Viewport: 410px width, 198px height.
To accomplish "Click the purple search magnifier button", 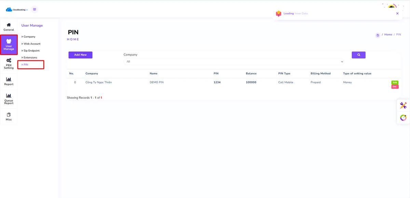I will 358,55.
